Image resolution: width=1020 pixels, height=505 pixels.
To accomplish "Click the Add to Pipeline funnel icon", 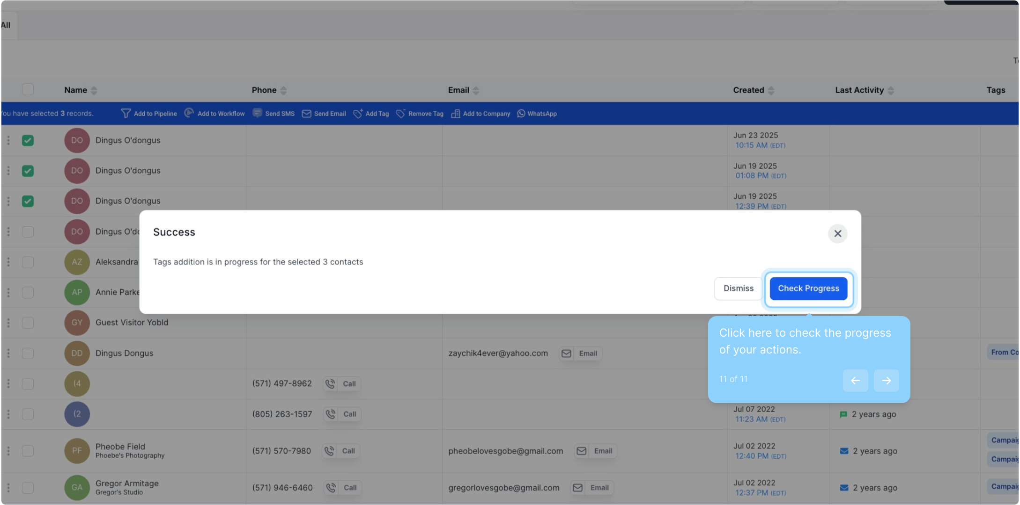I will click(126, 114).
